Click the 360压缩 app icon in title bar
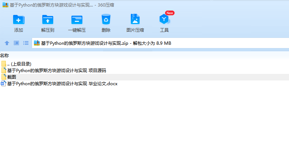This screenshot has width=289, height=158. click(5, 5)
